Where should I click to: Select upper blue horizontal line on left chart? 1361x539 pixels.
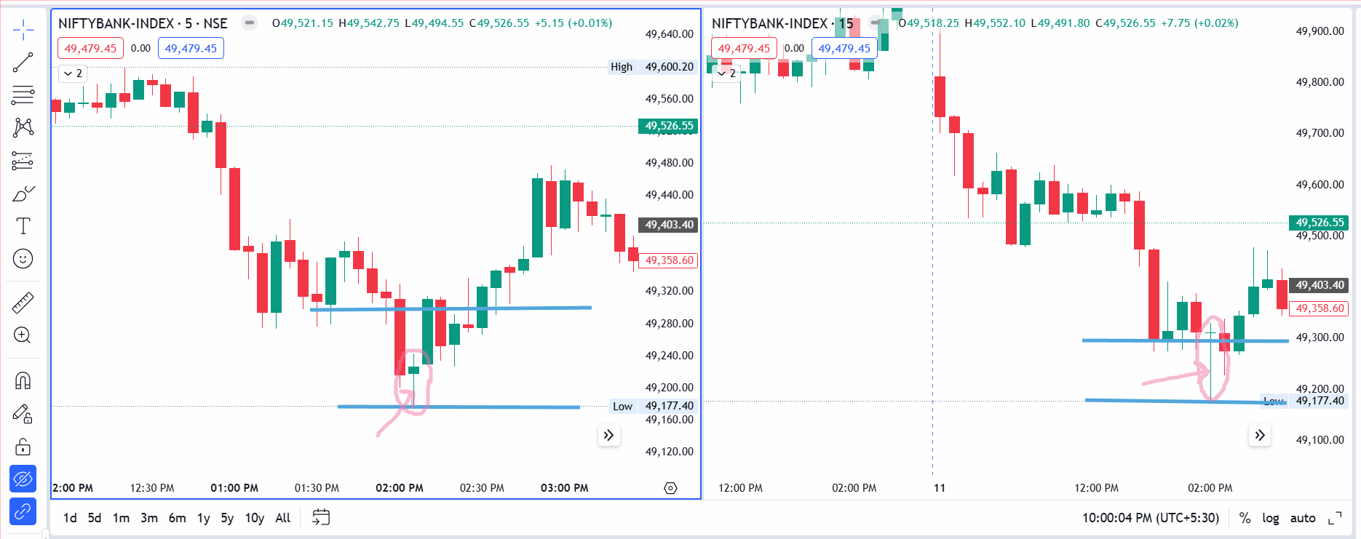click(x=451, y=308)
